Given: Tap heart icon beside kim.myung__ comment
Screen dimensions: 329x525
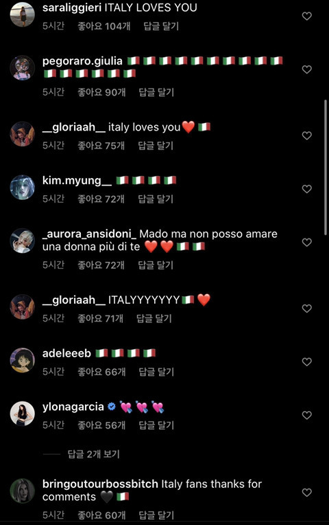Looking at the screenshot, I should (306, 189).
